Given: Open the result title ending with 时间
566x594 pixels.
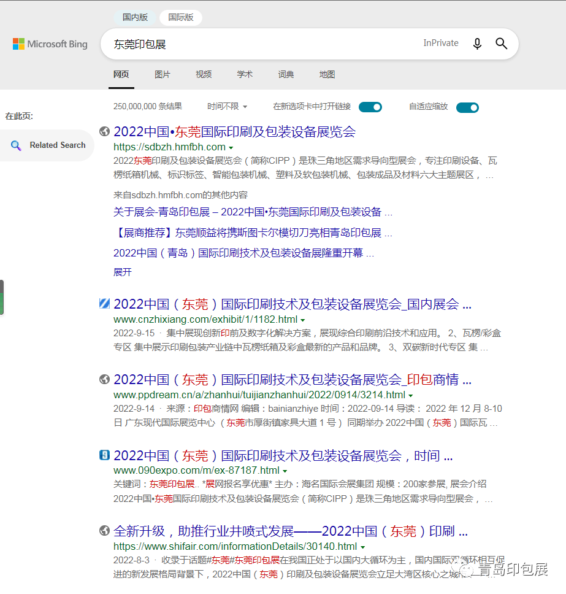Looking at the screenshot, I should pyautogui.click(x=283, y=455).
